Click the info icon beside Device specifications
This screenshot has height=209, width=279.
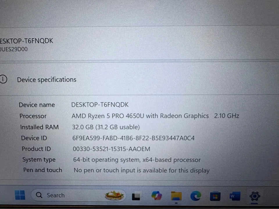[x=3, y=79]
